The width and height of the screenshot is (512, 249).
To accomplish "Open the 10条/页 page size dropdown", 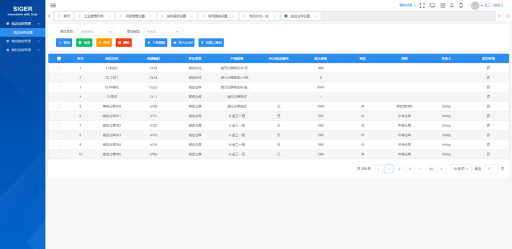I will pyautogui.click(x=460, y=169).
